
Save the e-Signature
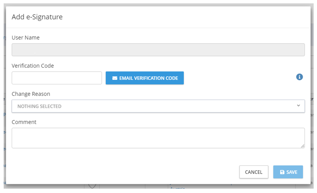[288, 172]
